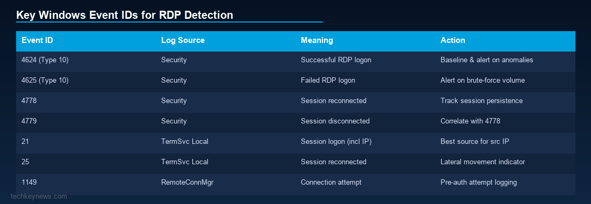Open the techkeynews.com watermark link

pyautogui.click(x=39, y=196)
